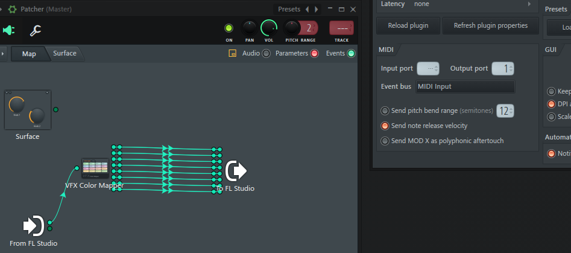Toggle Send note release velocity
The width and height of the screenshot is (571, 253).
385,126
